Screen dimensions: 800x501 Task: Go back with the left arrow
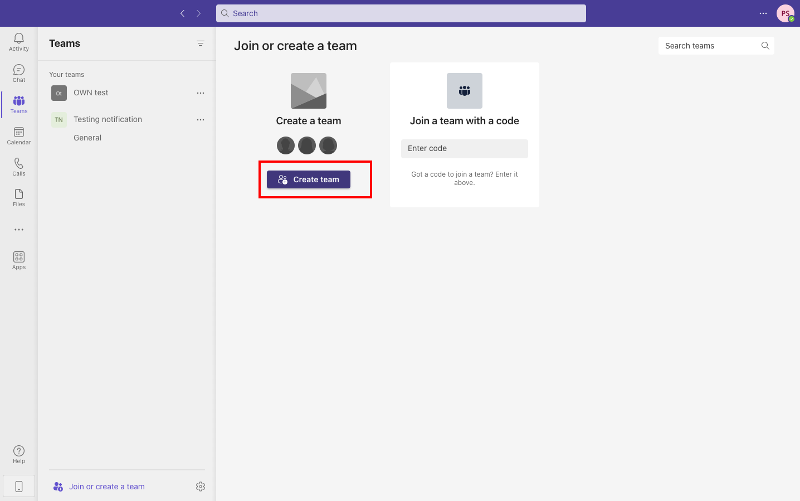[182, 13]
